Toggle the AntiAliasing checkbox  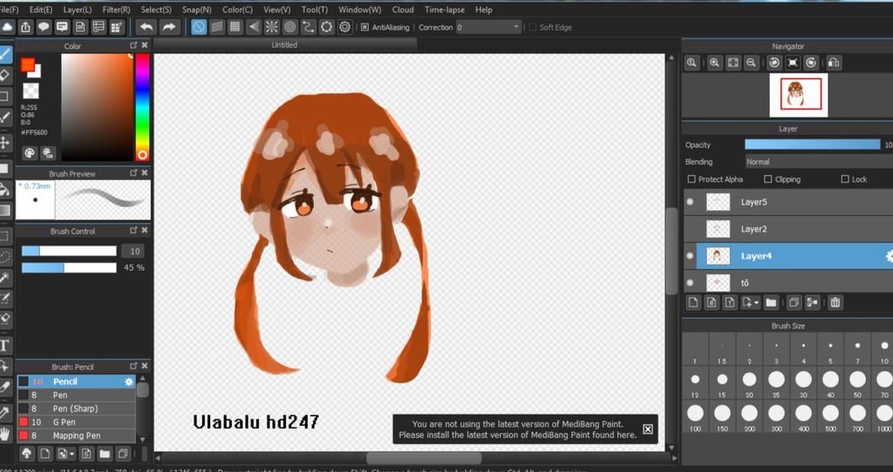click(x=365, y=27)
